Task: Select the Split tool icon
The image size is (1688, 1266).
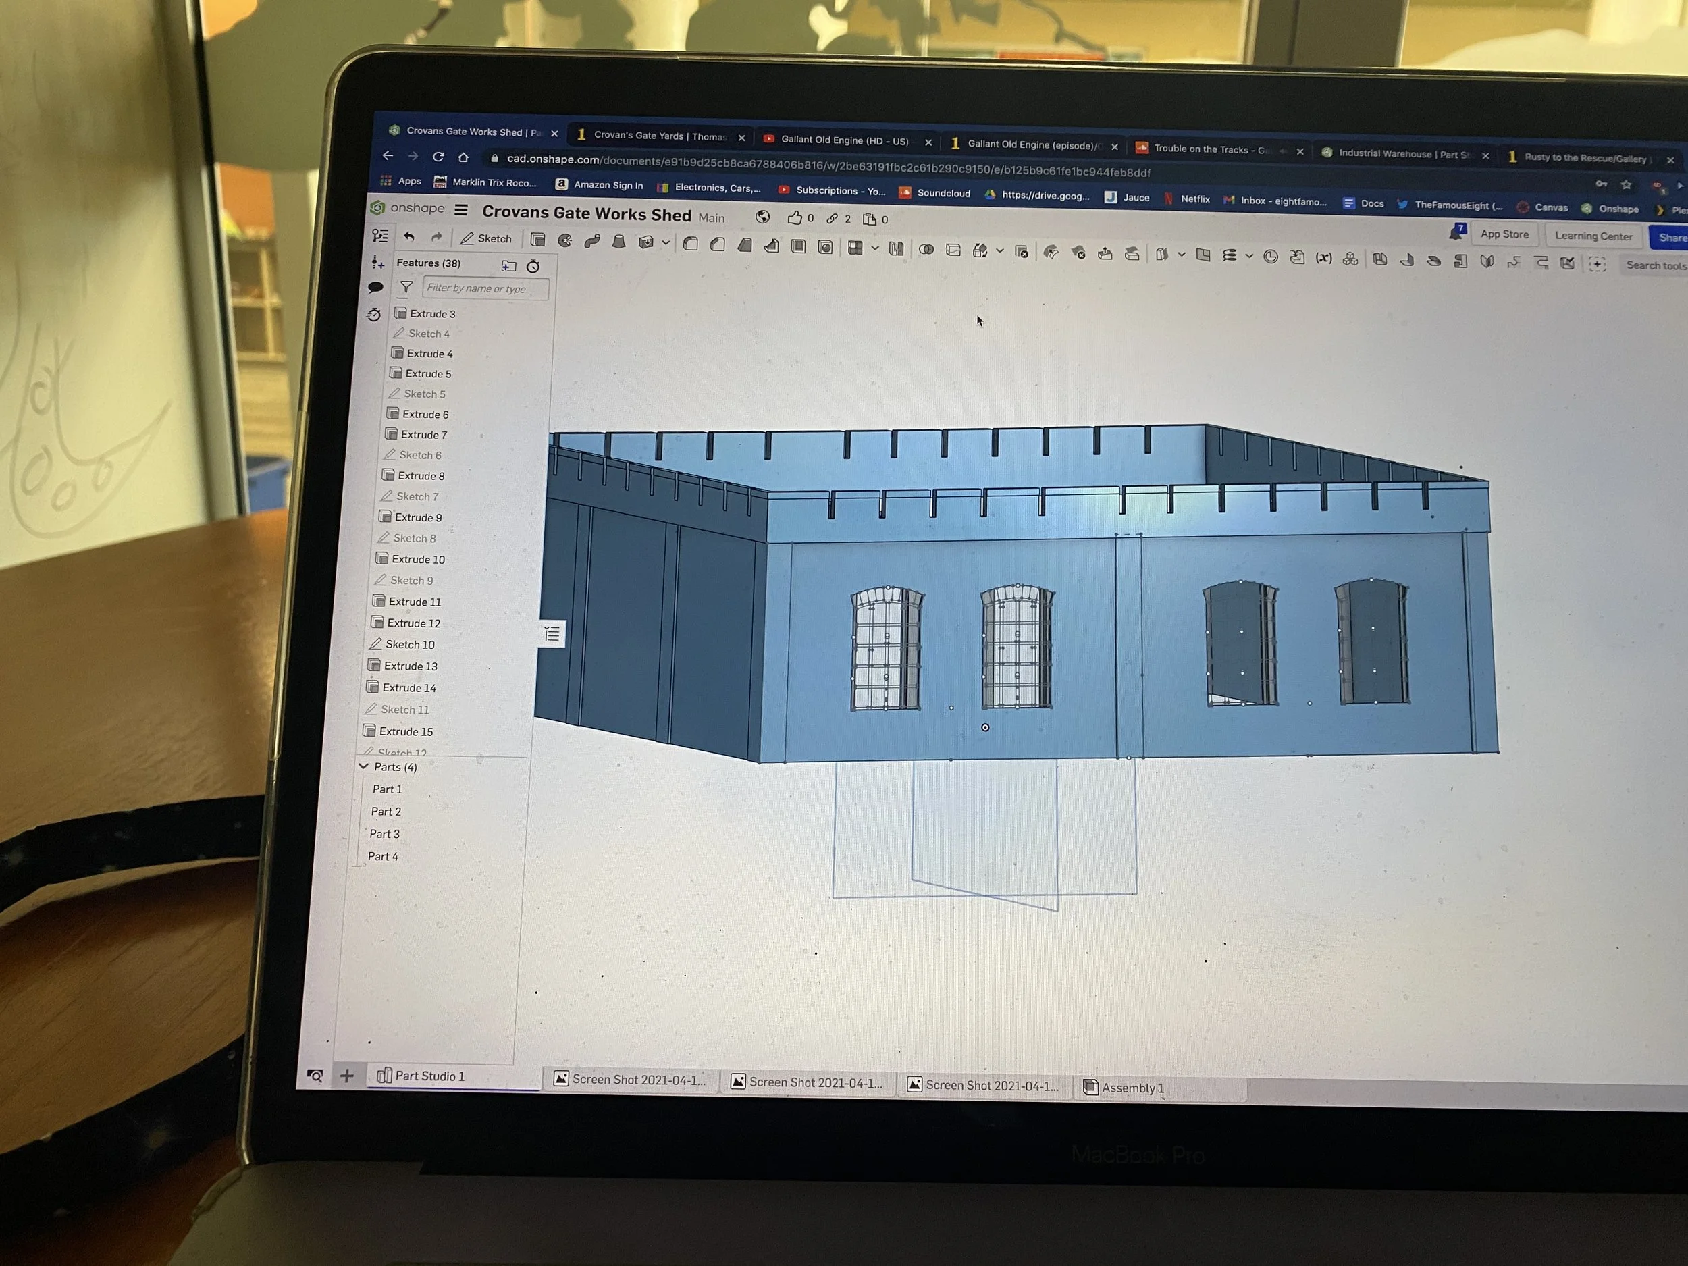Action: (x=953, y=250)
